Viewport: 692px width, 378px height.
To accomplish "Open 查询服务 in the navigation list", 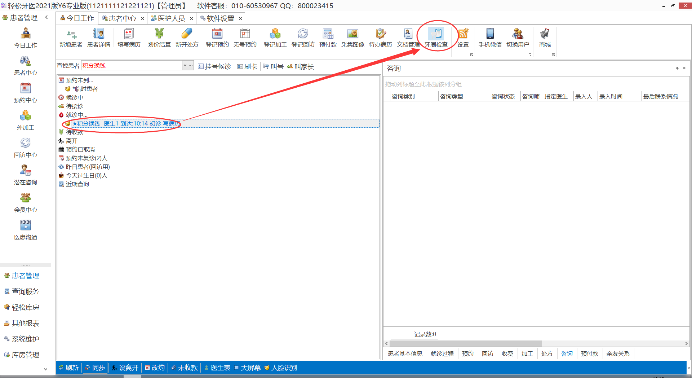I will coord(22,291).
